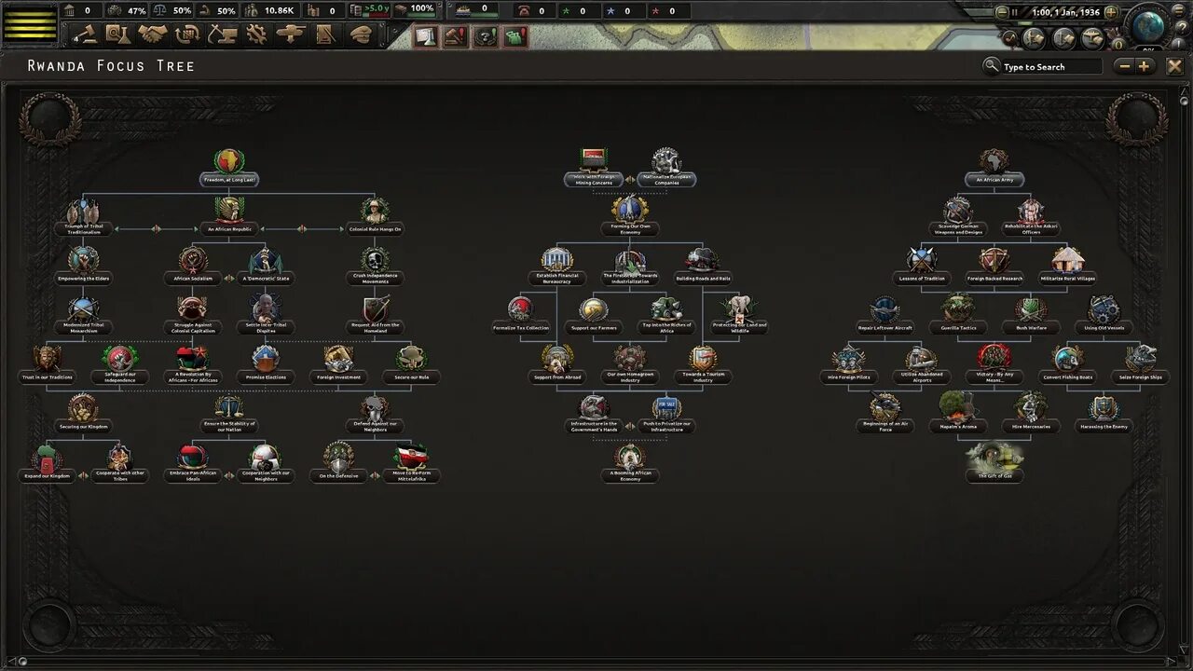Viewport: 1193px width, 671px height.
Task: Select 'Modernized Tribal Monarchism' focus
Action: [x=84, y=316]
